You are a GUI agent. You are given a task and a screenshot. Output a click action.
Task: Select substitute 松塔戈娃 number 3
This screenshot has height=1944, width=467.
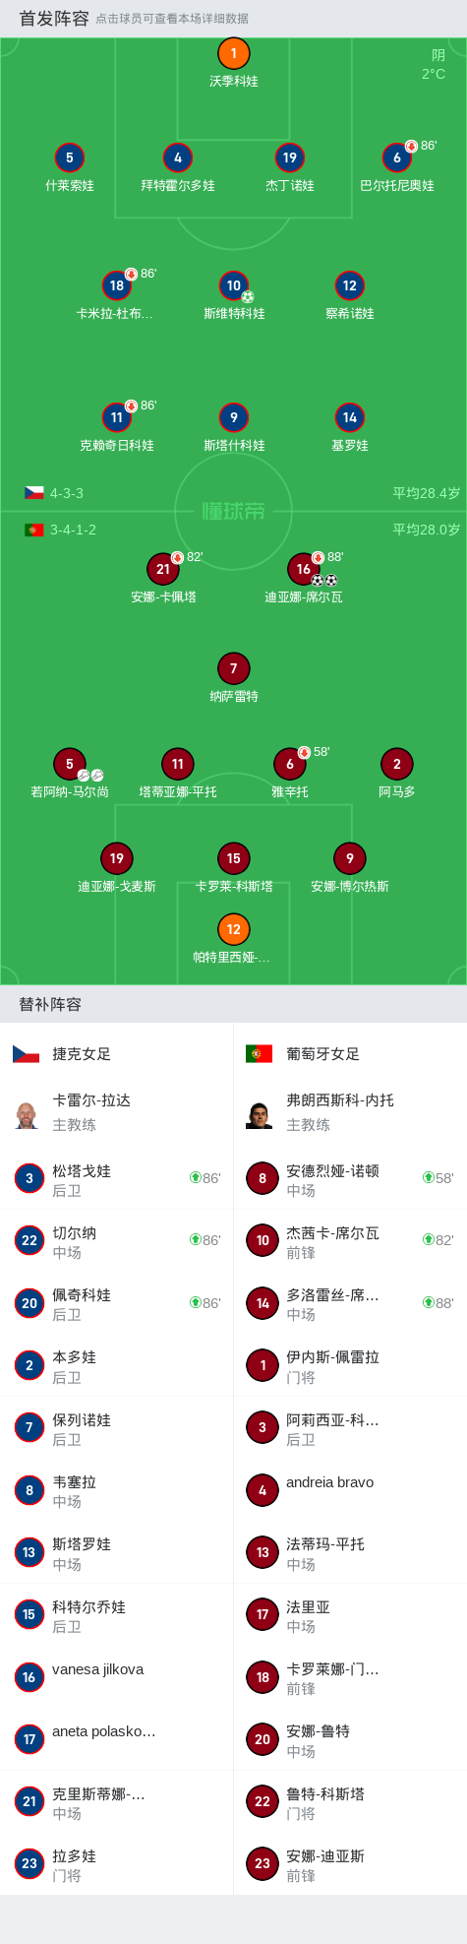pyautogui.click(x=117, y=1178)
